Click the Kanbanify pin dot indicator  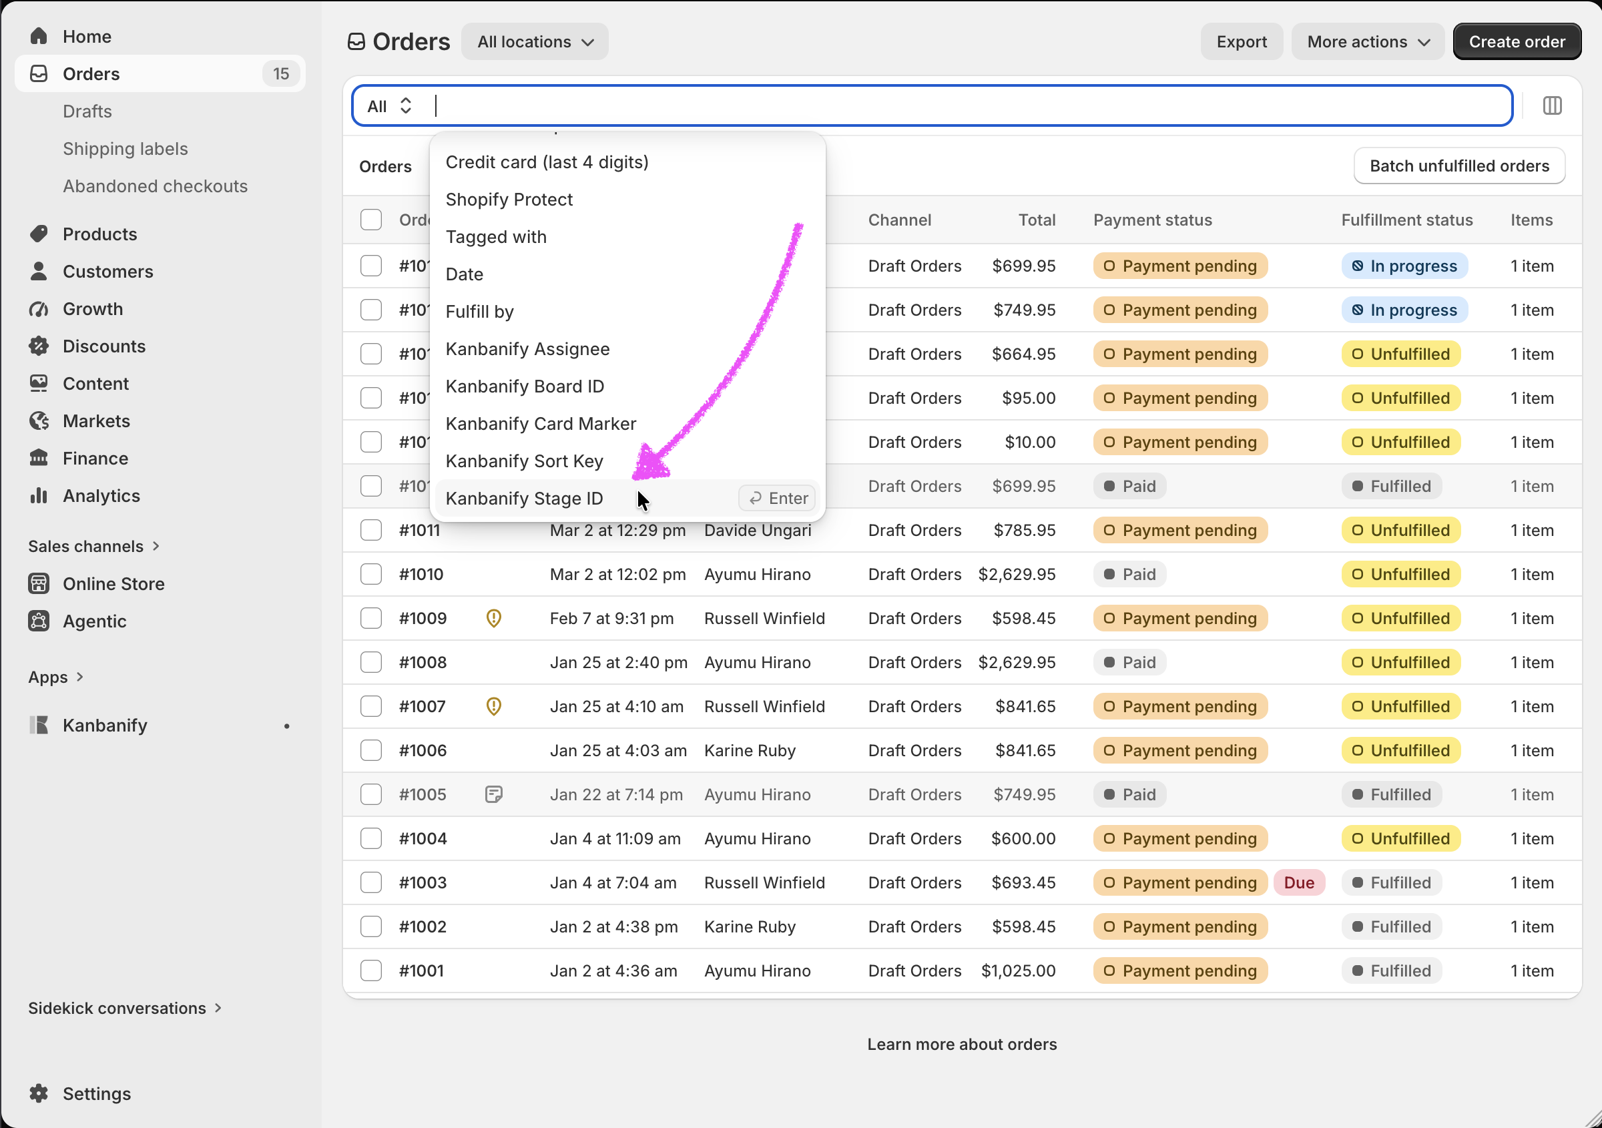click(x=287, y=726)
